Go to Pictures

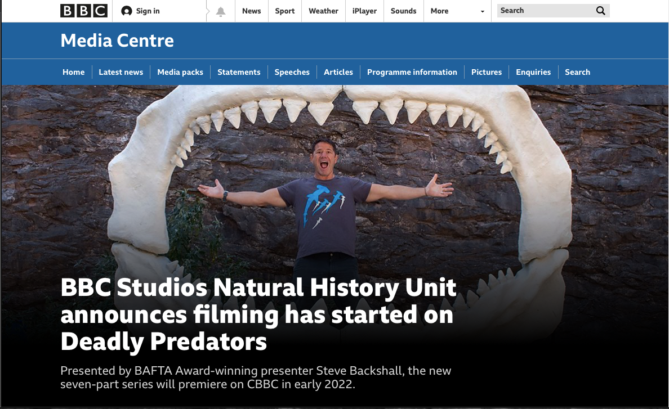[x=487, y=72]
